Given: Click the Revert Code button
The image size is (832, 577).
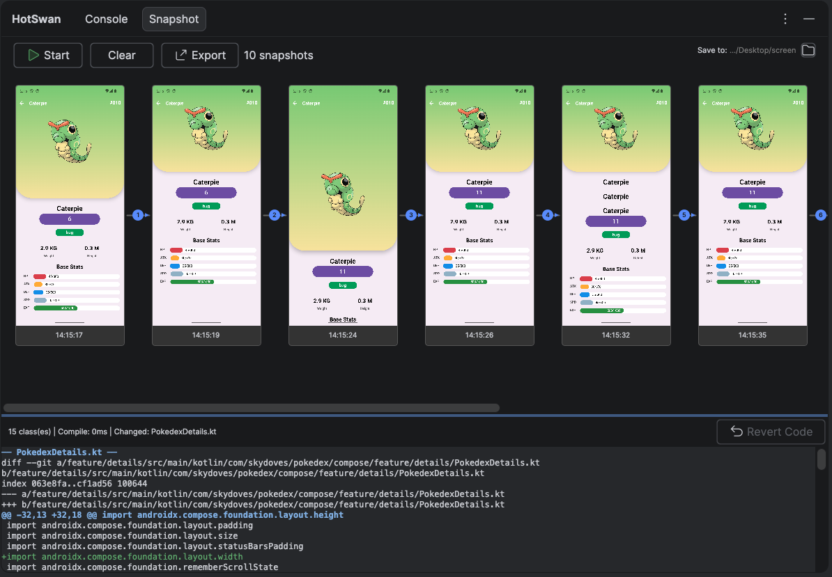Looking at the screenshot, I should [771, 432].
